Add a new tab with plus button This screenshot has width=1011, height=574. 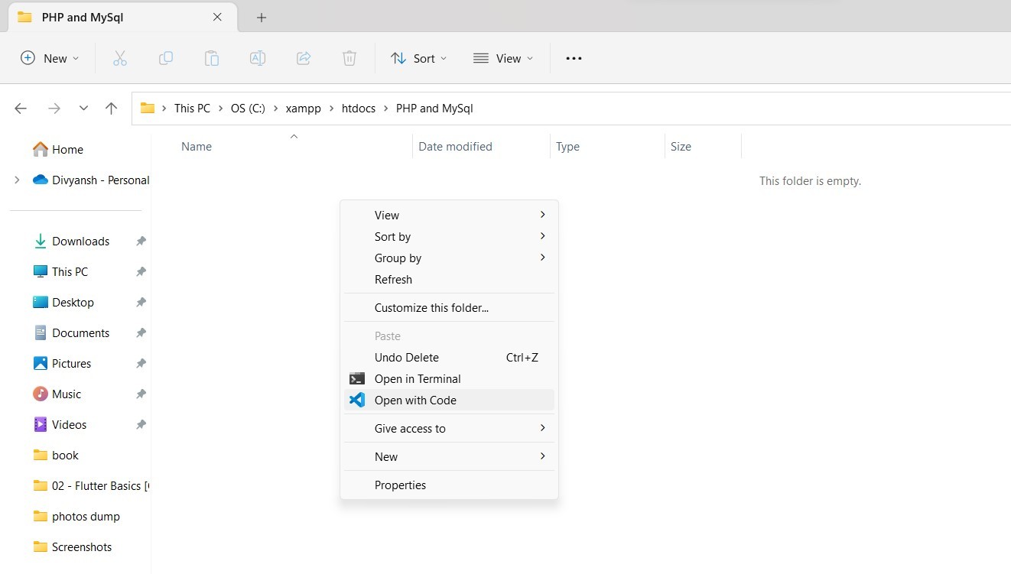(x=262, y=17)
